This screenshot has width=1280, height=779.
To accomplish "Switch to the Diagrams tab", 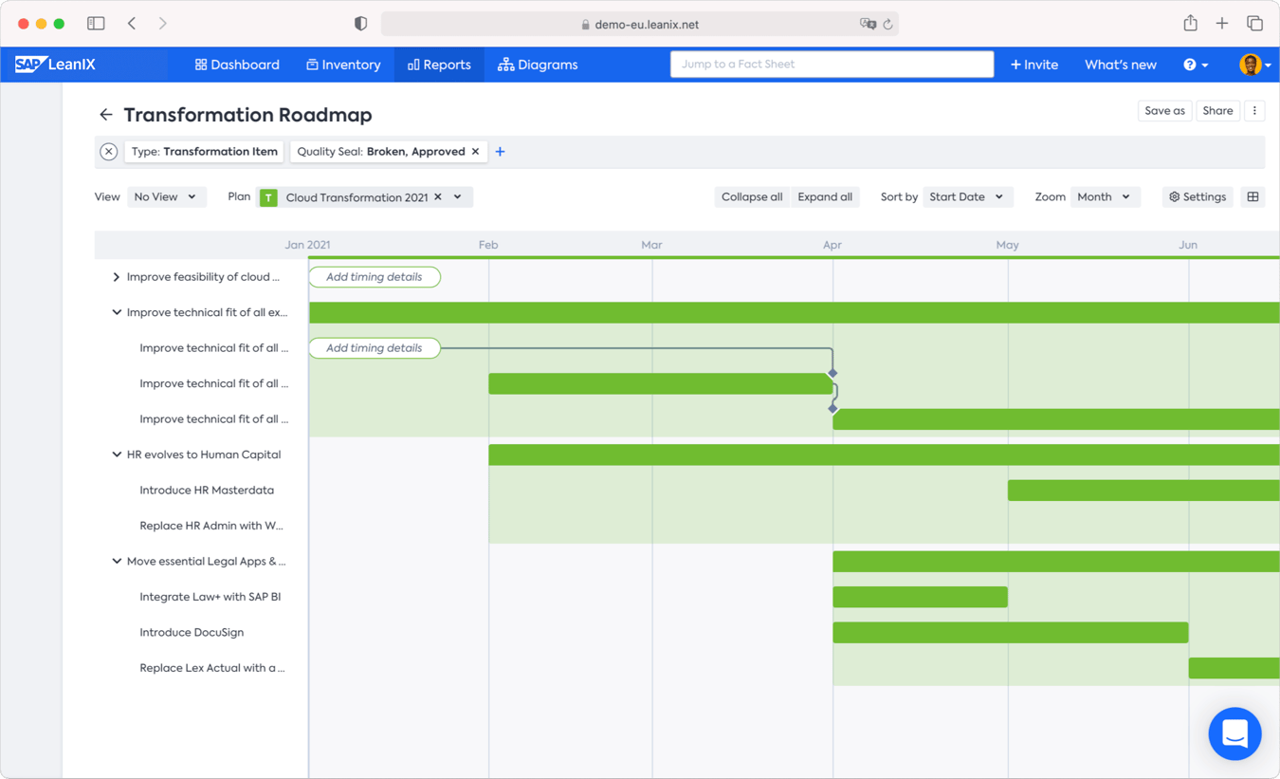I will [538, 65].
